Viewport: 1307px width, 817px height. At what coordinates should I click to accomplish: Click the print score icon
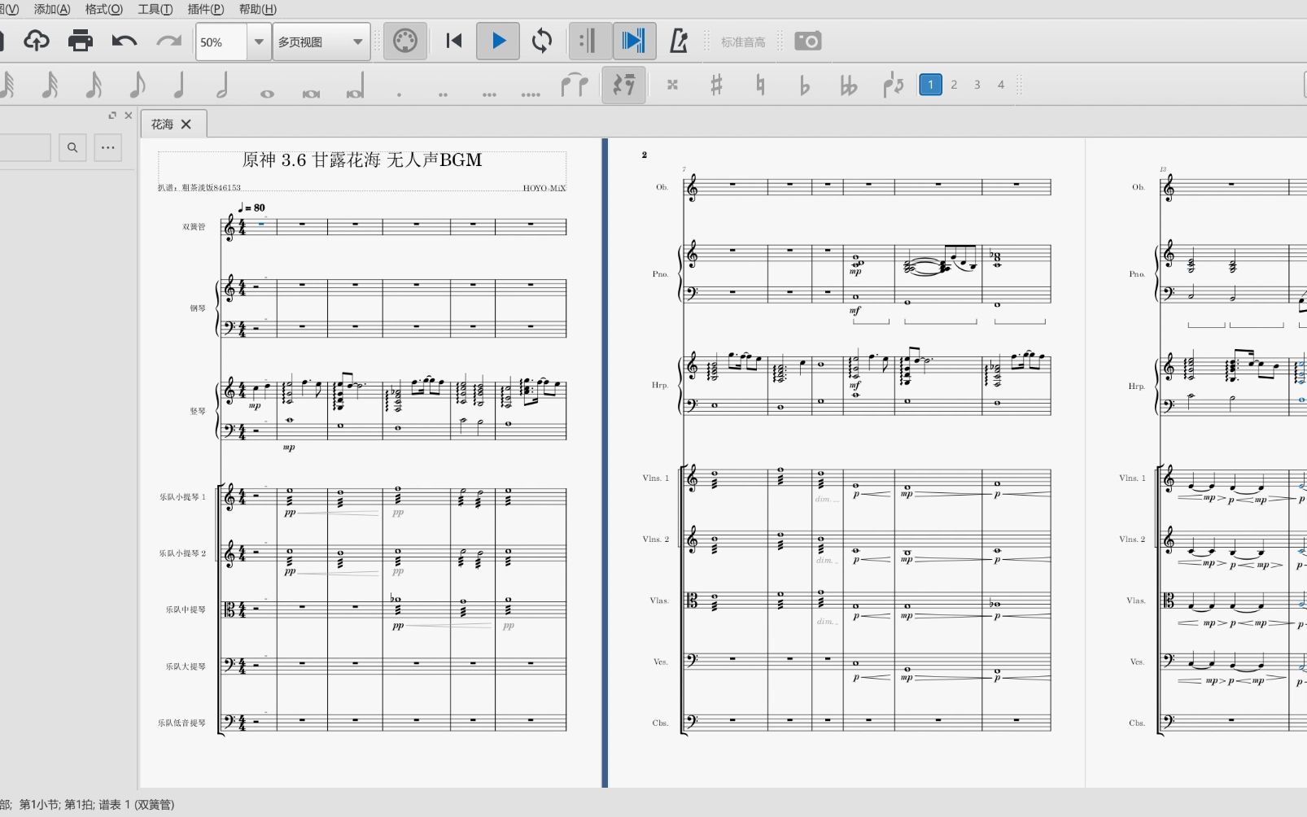[x=80, y=41]
